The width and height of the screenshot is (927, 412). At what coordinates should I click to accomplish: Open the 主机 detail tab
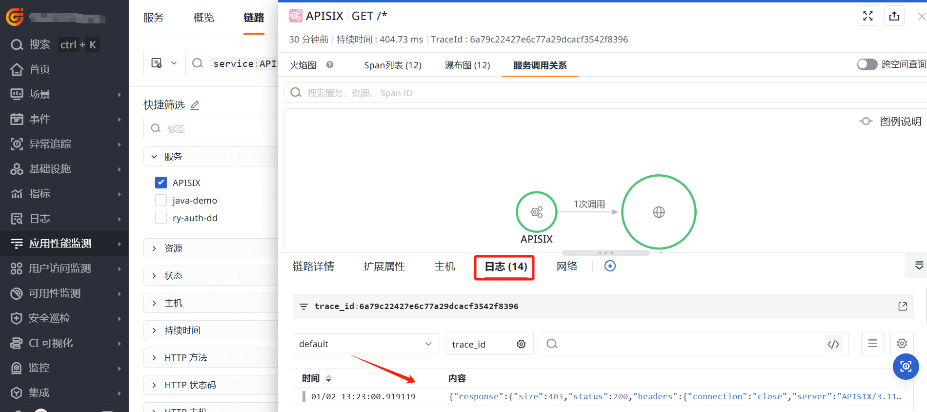point(445,267)
